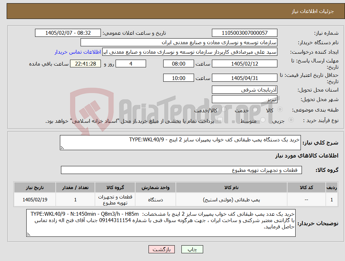This screenshot has width=345, height=261.
Task: Select the جزیی purchase type radio
Action: point(291,120)
